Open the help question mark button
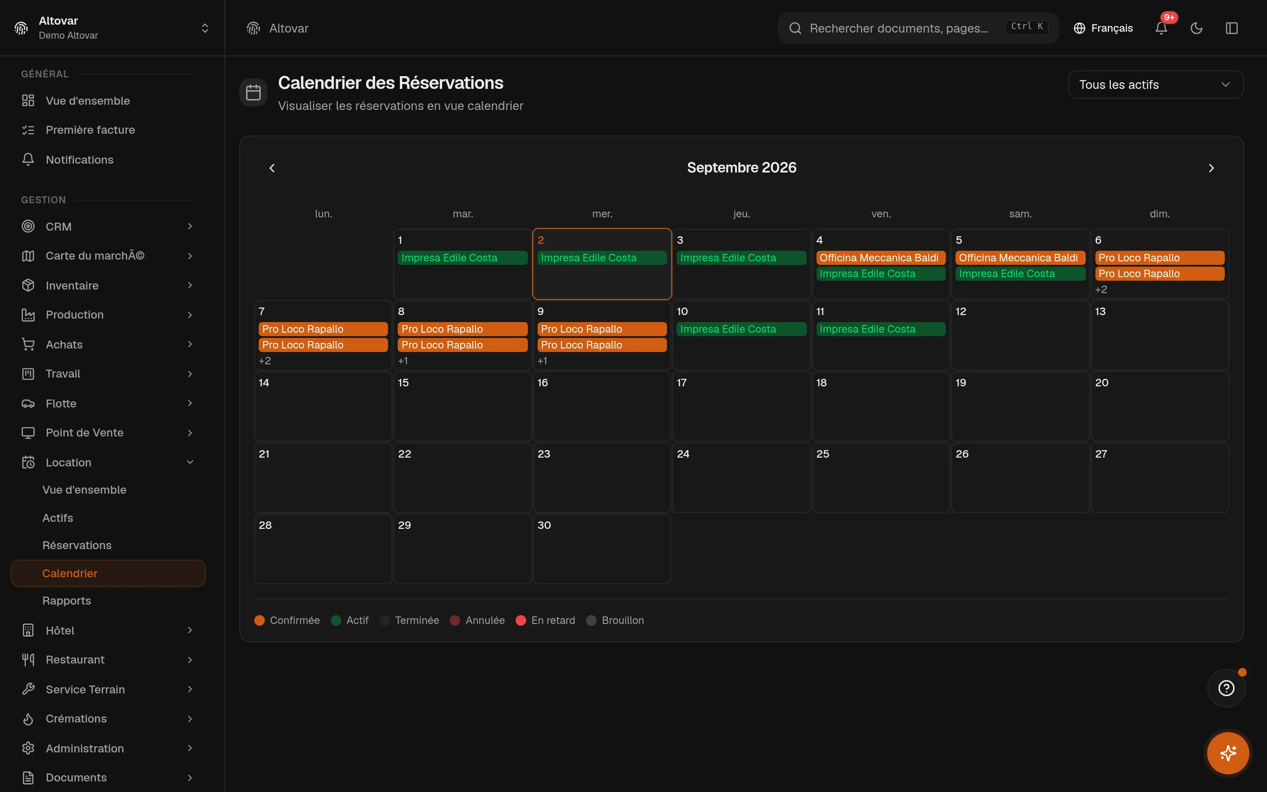Screen dimensions: 1267x792 pyautogui.click(x=1226, y=688)
